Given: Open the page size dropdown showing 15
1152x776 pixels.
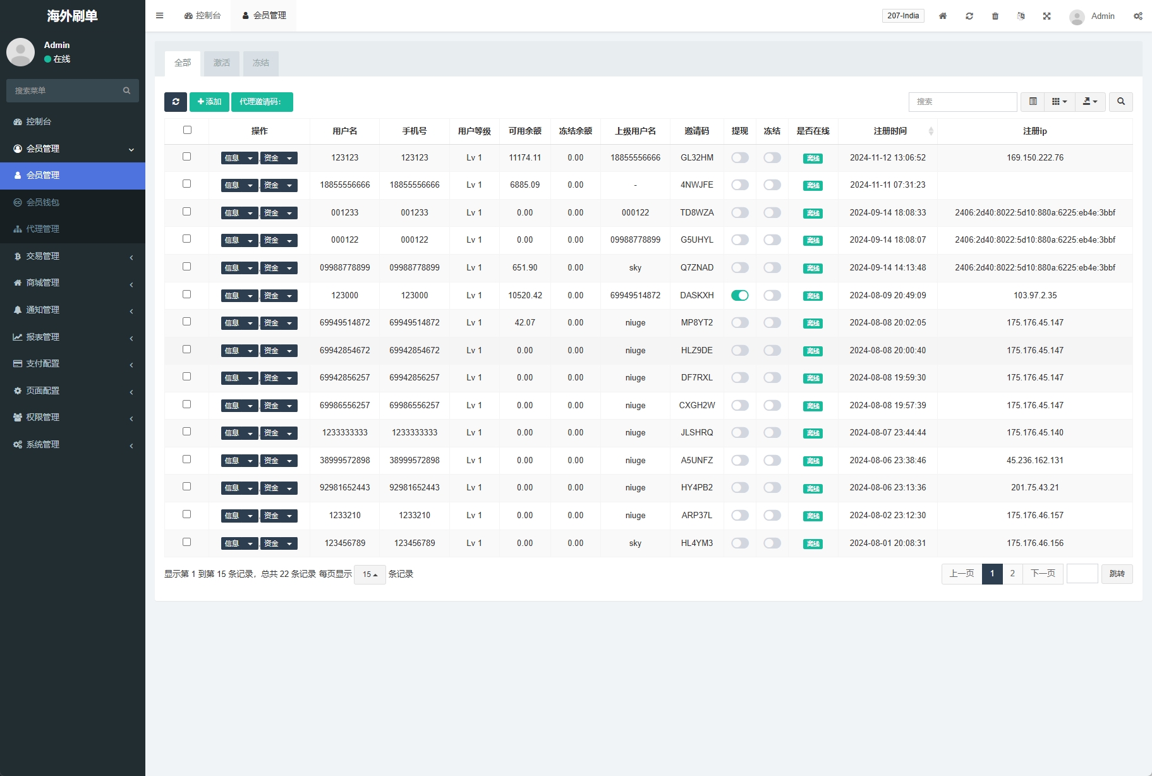Looking at the screenshot, I should click(370, 574).
